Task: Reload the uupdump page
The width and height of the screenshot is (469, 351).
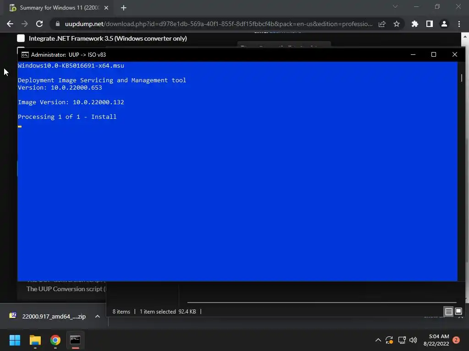Action: click(39, 24)
